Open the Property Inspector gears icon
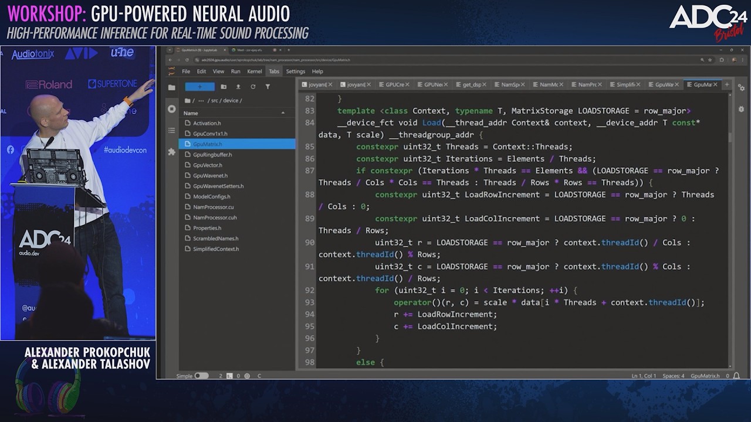The height and width of the screenshot is (422, 751). tap(742, 87)
